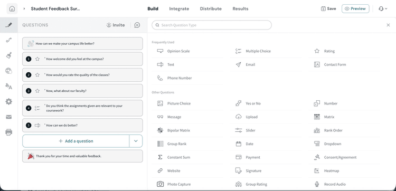Open the print sidebar icon
This screenshot has width=396, height=191.
pyautogui.click(x=9, y=132)
